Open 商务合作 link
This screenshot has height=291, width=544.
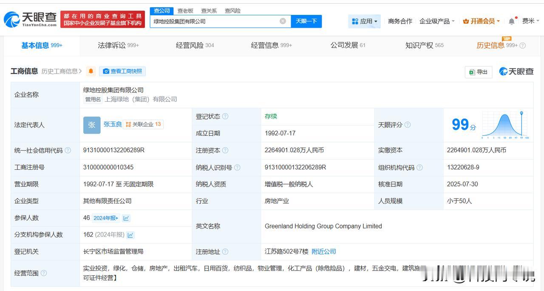[400, 21]
